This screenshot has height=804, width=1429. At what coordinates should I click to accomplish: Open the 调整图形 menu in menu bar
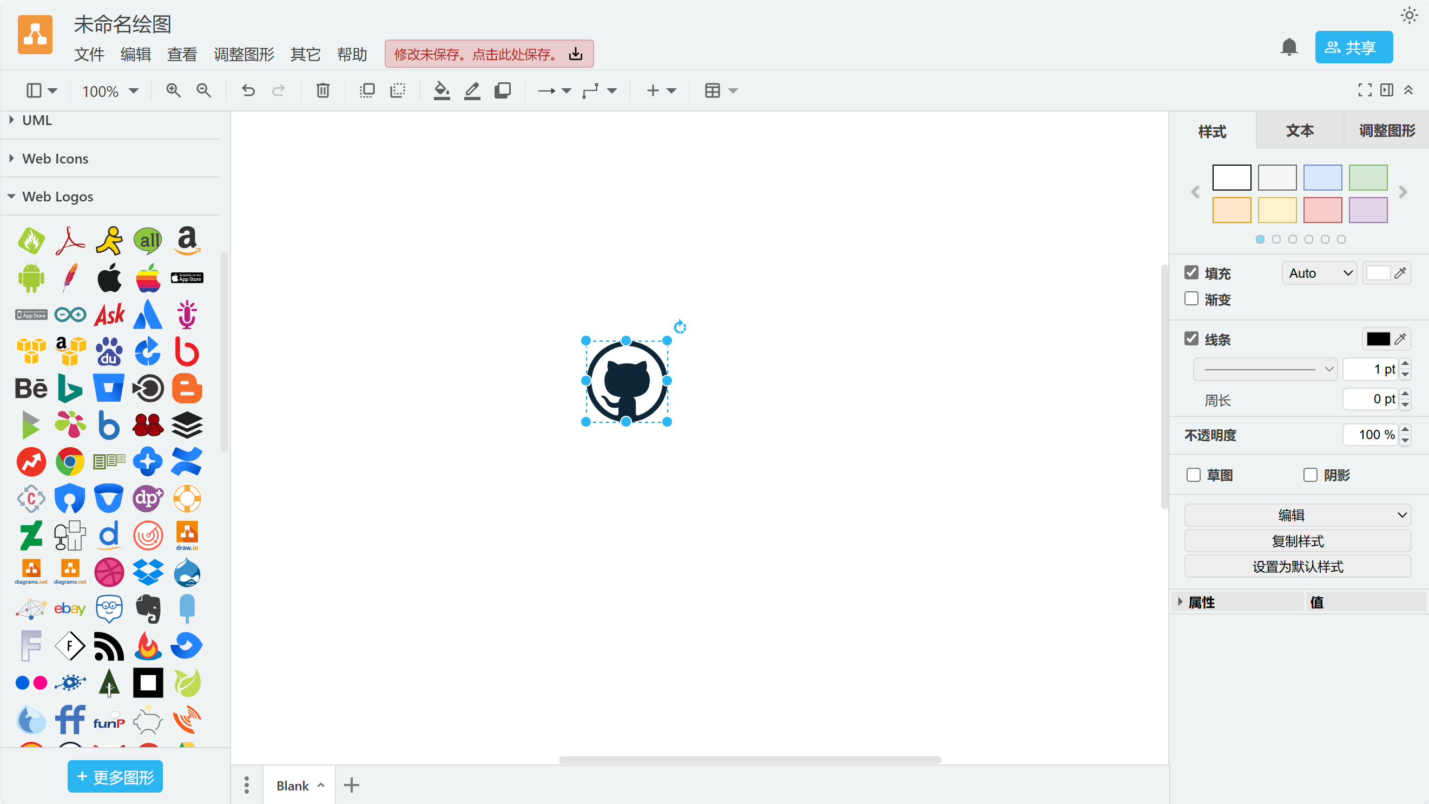pyautogui.click(x=243, y=55)
